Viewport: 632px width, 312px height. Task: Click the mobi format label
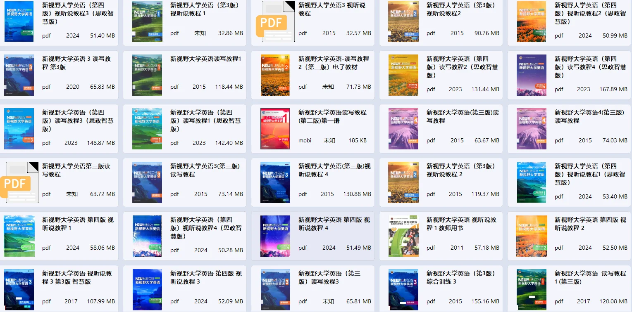[x=305, y=140]
